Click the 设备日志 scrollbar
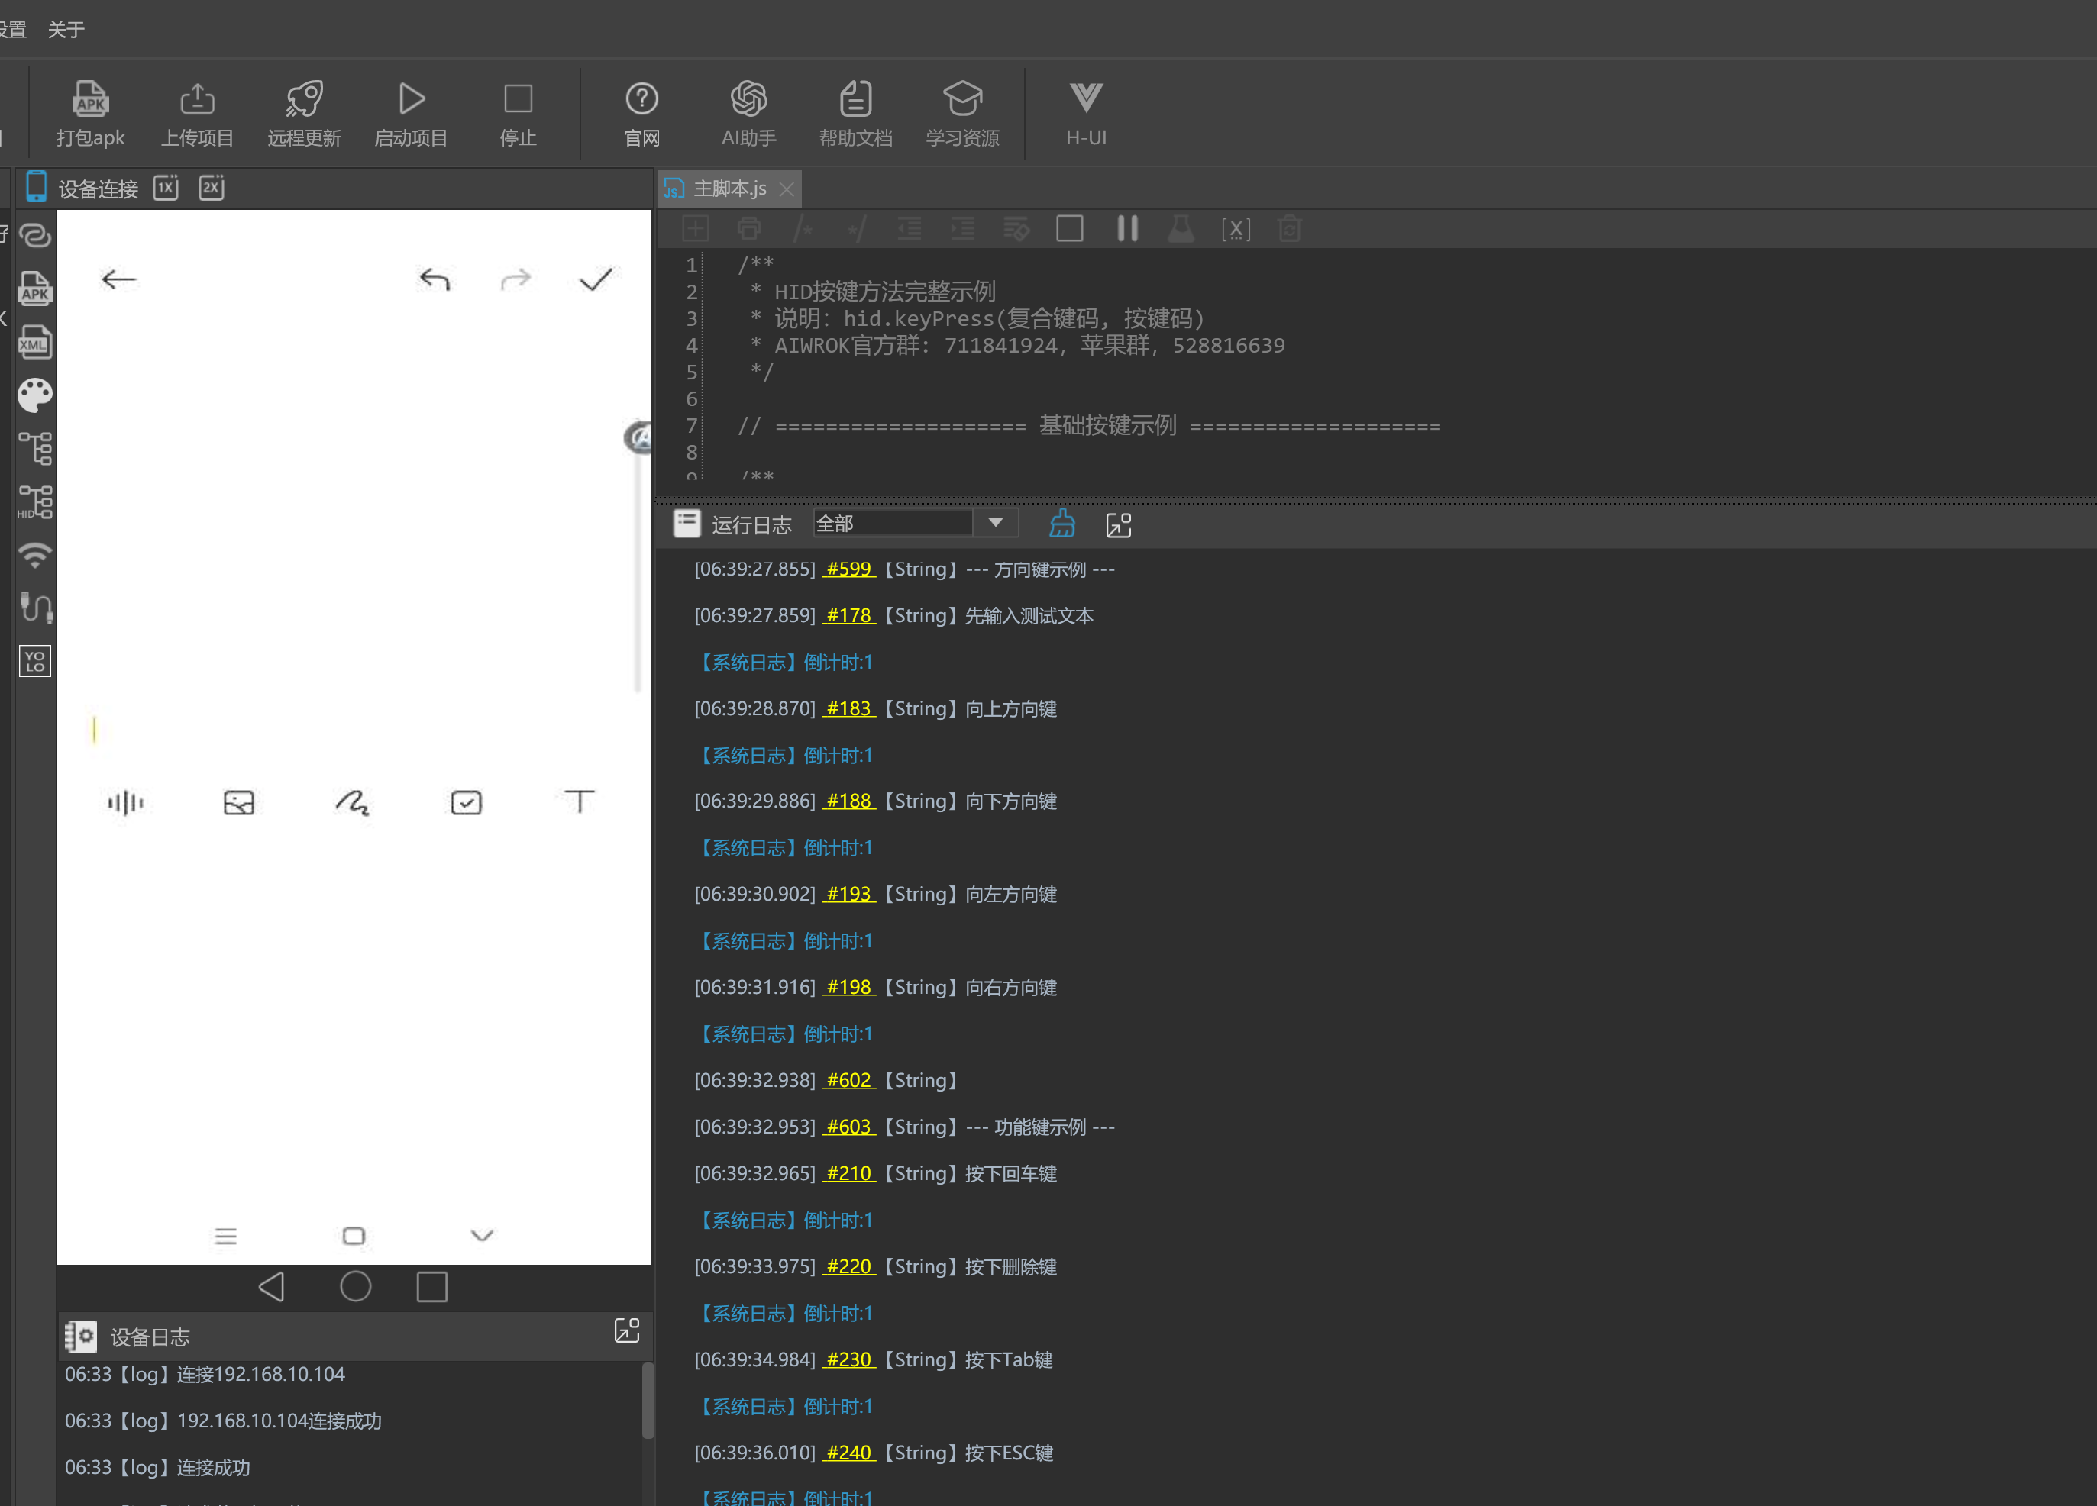Viewport: 2097px width, 1506px height. [648, 1401]
